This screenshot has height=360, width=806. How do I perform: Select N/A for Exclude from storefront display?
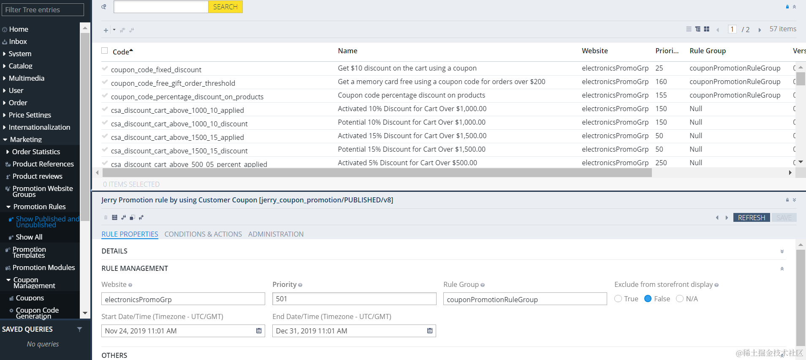click(x=680, y=299)
